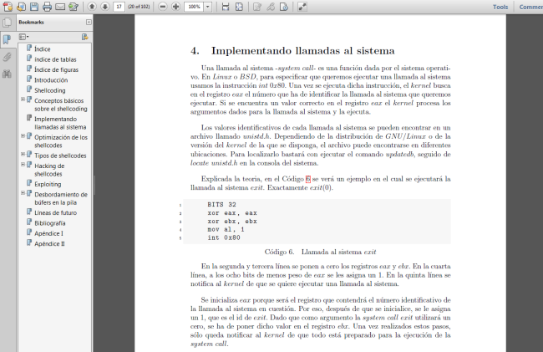
Task: Expand the Conceptos básicos sobre el shellcoding bookmark
Action: [x=23, y=99]
